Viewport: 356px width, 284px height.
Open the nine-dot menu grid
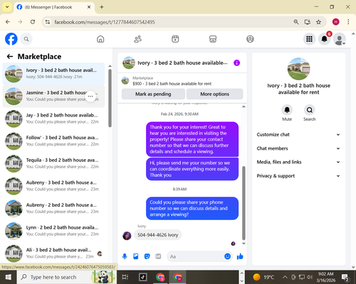click(x=309, y=39)
